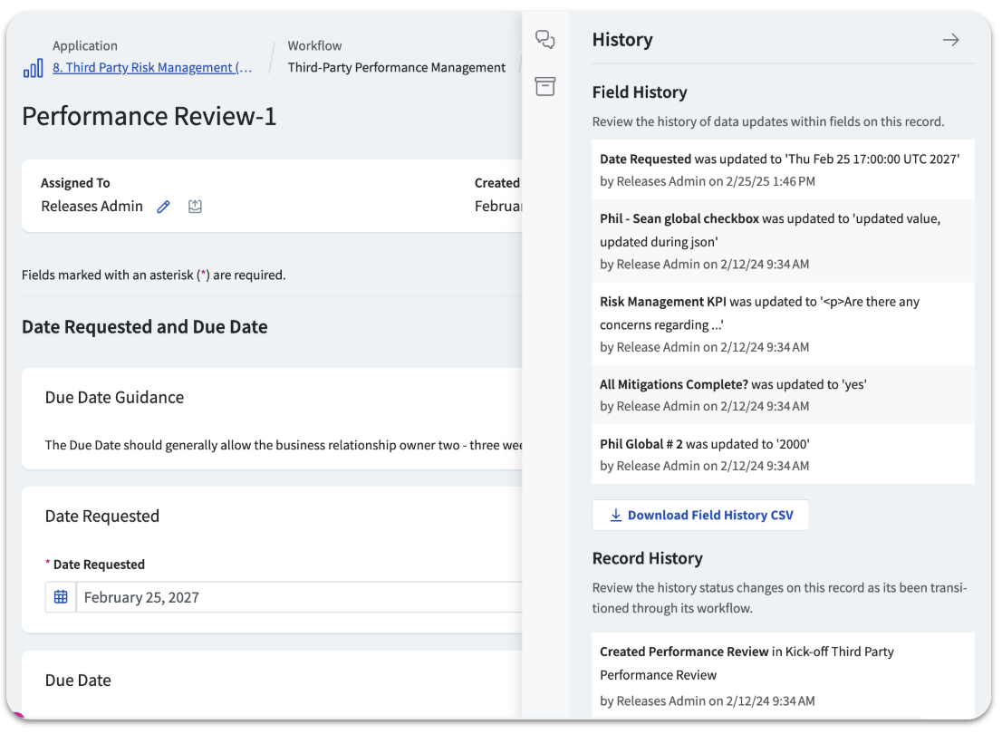
Task: Click the Due Date card heading
Action: point(78,681)
